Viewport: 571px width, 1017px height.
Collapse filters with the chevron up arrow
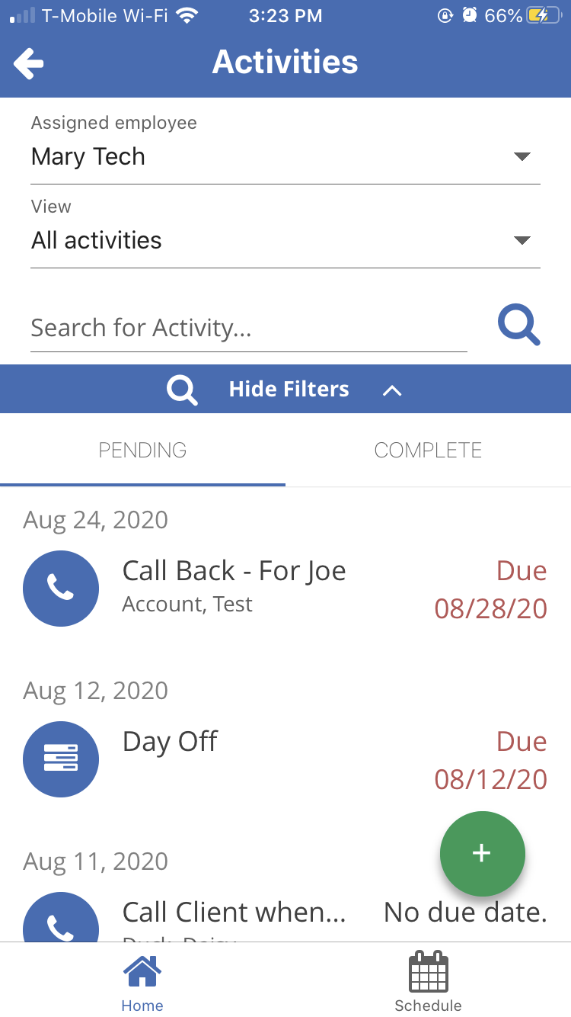tap(391, 390)
